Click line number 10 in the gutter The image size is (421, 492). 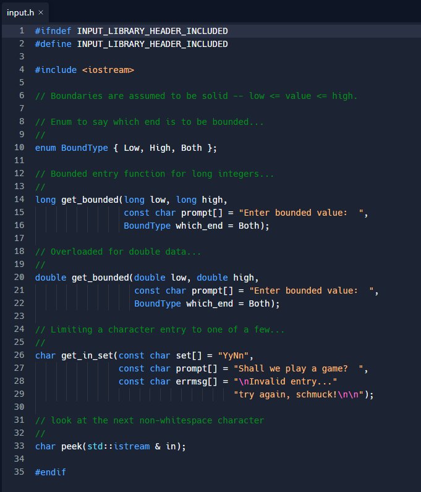(19, 148)
